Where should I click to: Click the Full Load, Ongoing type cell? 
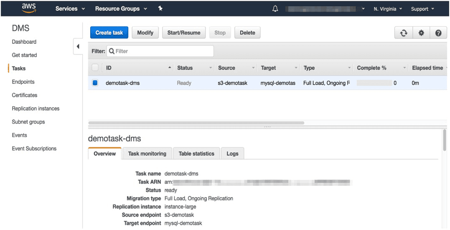pos(327,83)
